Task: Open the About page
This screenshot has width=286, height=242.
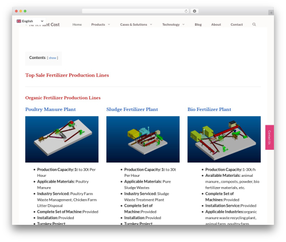Action: tap(216, 25)
